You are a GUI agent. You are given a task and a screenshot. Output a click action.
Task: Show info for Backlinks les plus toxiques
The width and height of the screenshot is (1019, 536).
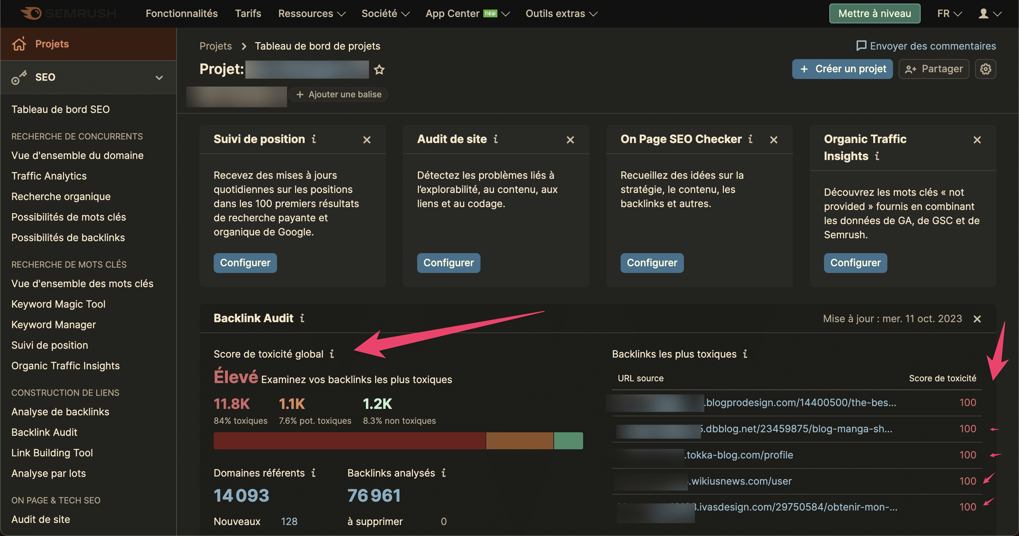point(745,354)
